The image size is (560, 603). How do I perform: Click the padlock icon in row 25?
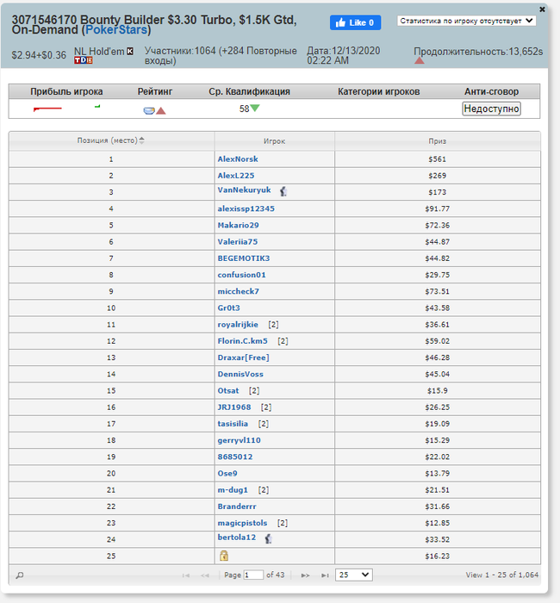click(224, 556)
